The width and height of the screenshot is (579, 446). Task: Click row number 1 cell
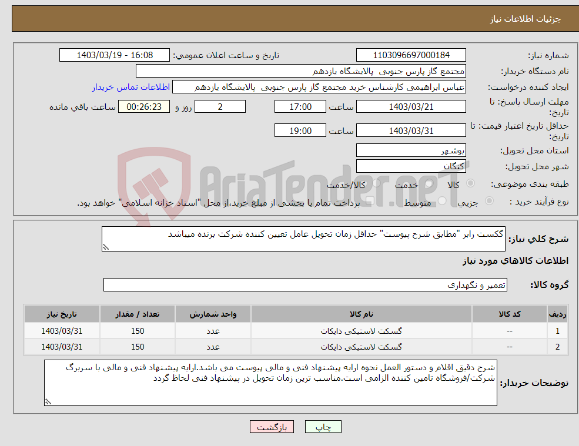point(557,331)
